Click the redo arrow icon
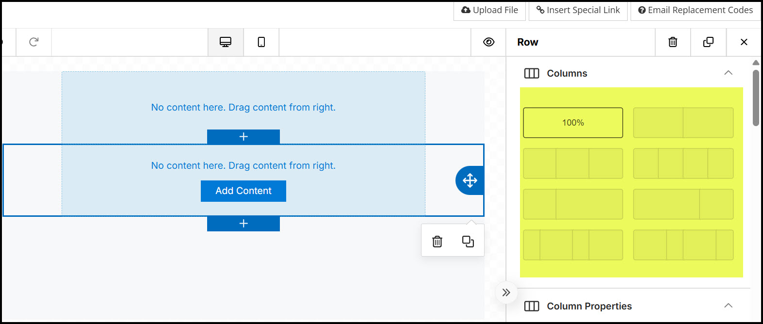This screenshot has width=763, height=324. pyautogui.click(x=34, y=42)
